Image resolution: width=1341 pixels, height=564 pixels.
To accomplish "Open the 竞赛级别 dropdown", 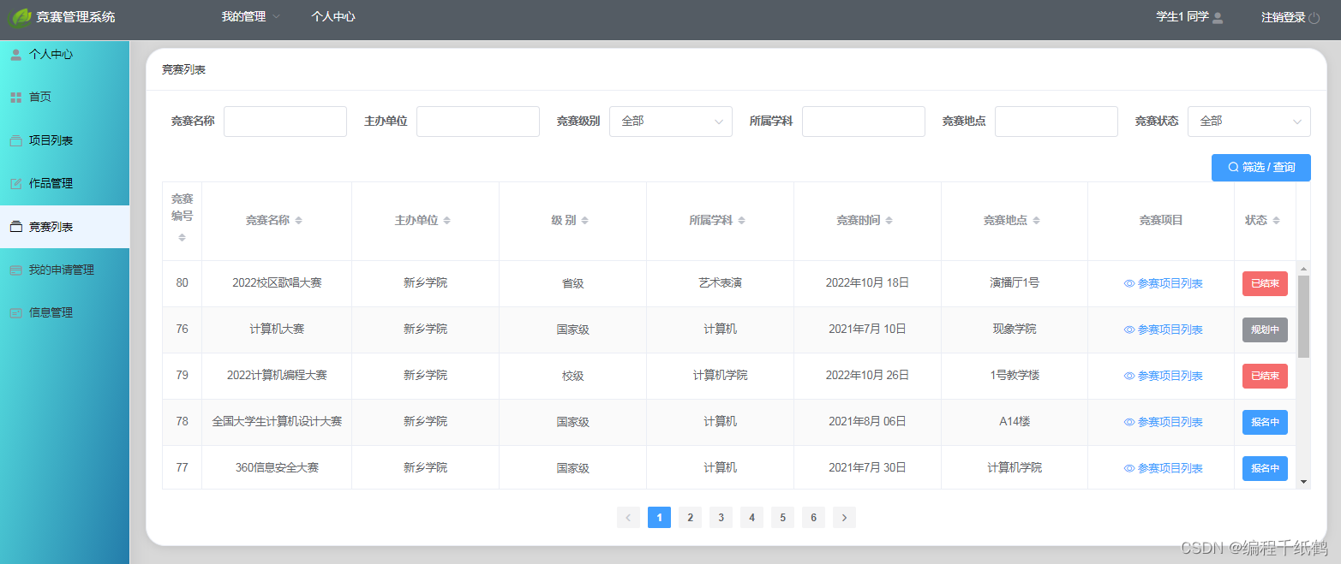I will (671, 122).
